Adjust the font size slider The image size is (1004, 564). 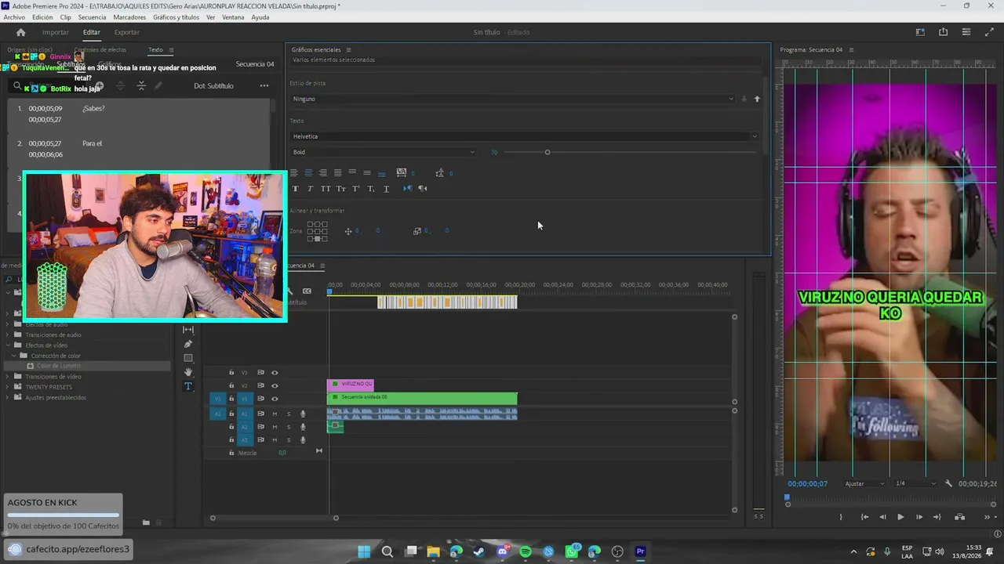click(547, 152)
